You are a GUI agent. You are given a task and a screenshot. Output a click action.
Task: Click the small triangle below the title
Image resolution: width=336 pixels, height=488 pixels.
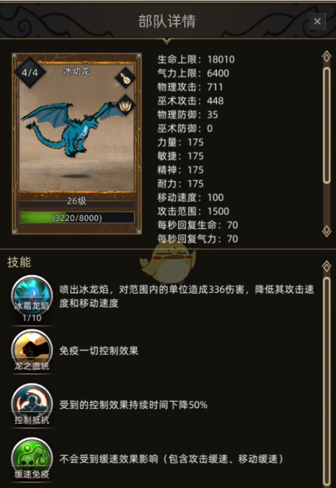click(x=167, y=41)
